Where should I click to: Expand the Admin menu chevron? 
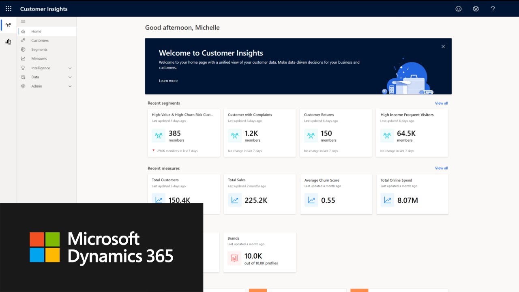coord(70,86)
